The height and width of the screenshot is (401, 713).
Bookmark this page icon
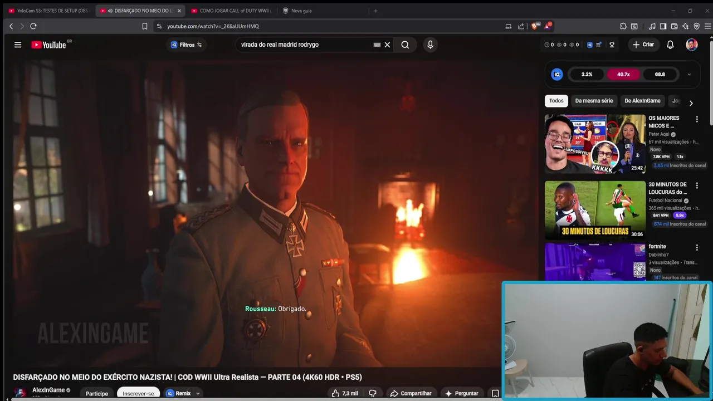(x=145, y=26)
